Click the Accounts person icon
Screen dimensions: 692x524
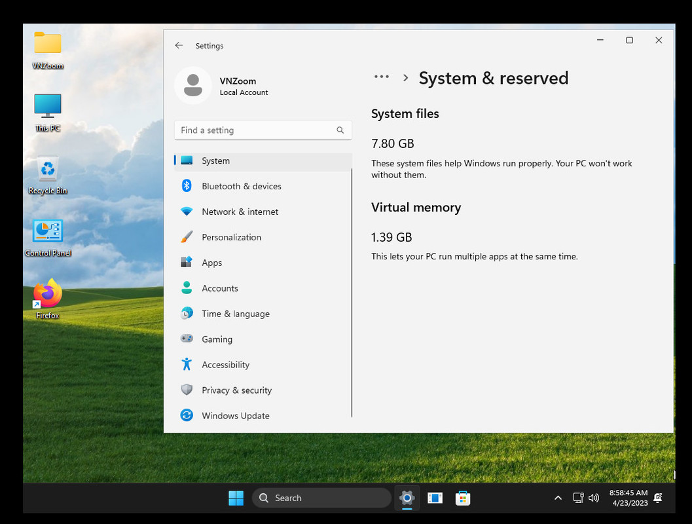tap(187, 288)
